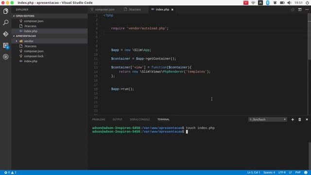Click the errors and warnings status indicator
Viewport: 311px width, 175px height.
[10, 173]
